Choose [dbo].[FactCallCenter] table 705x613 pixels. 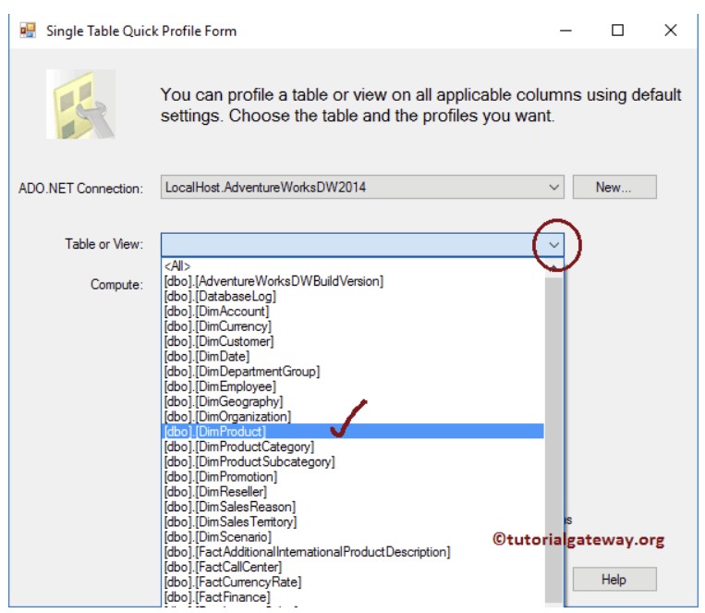click(353, 567)
